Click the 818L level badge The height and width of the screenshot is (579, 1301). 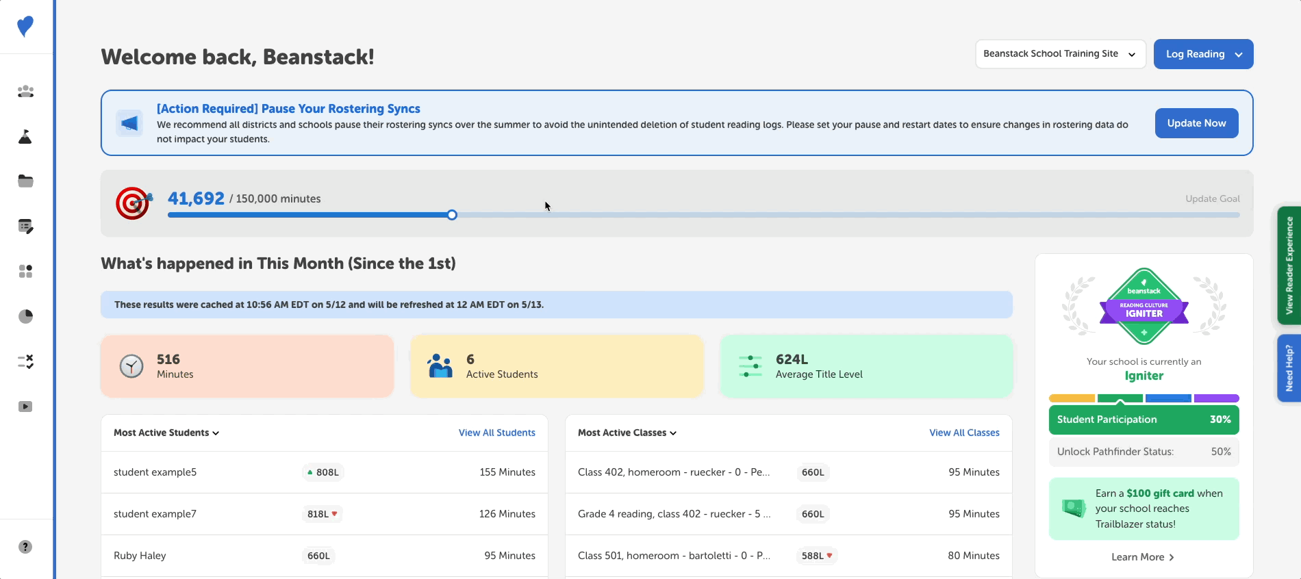tap(323, 514)
